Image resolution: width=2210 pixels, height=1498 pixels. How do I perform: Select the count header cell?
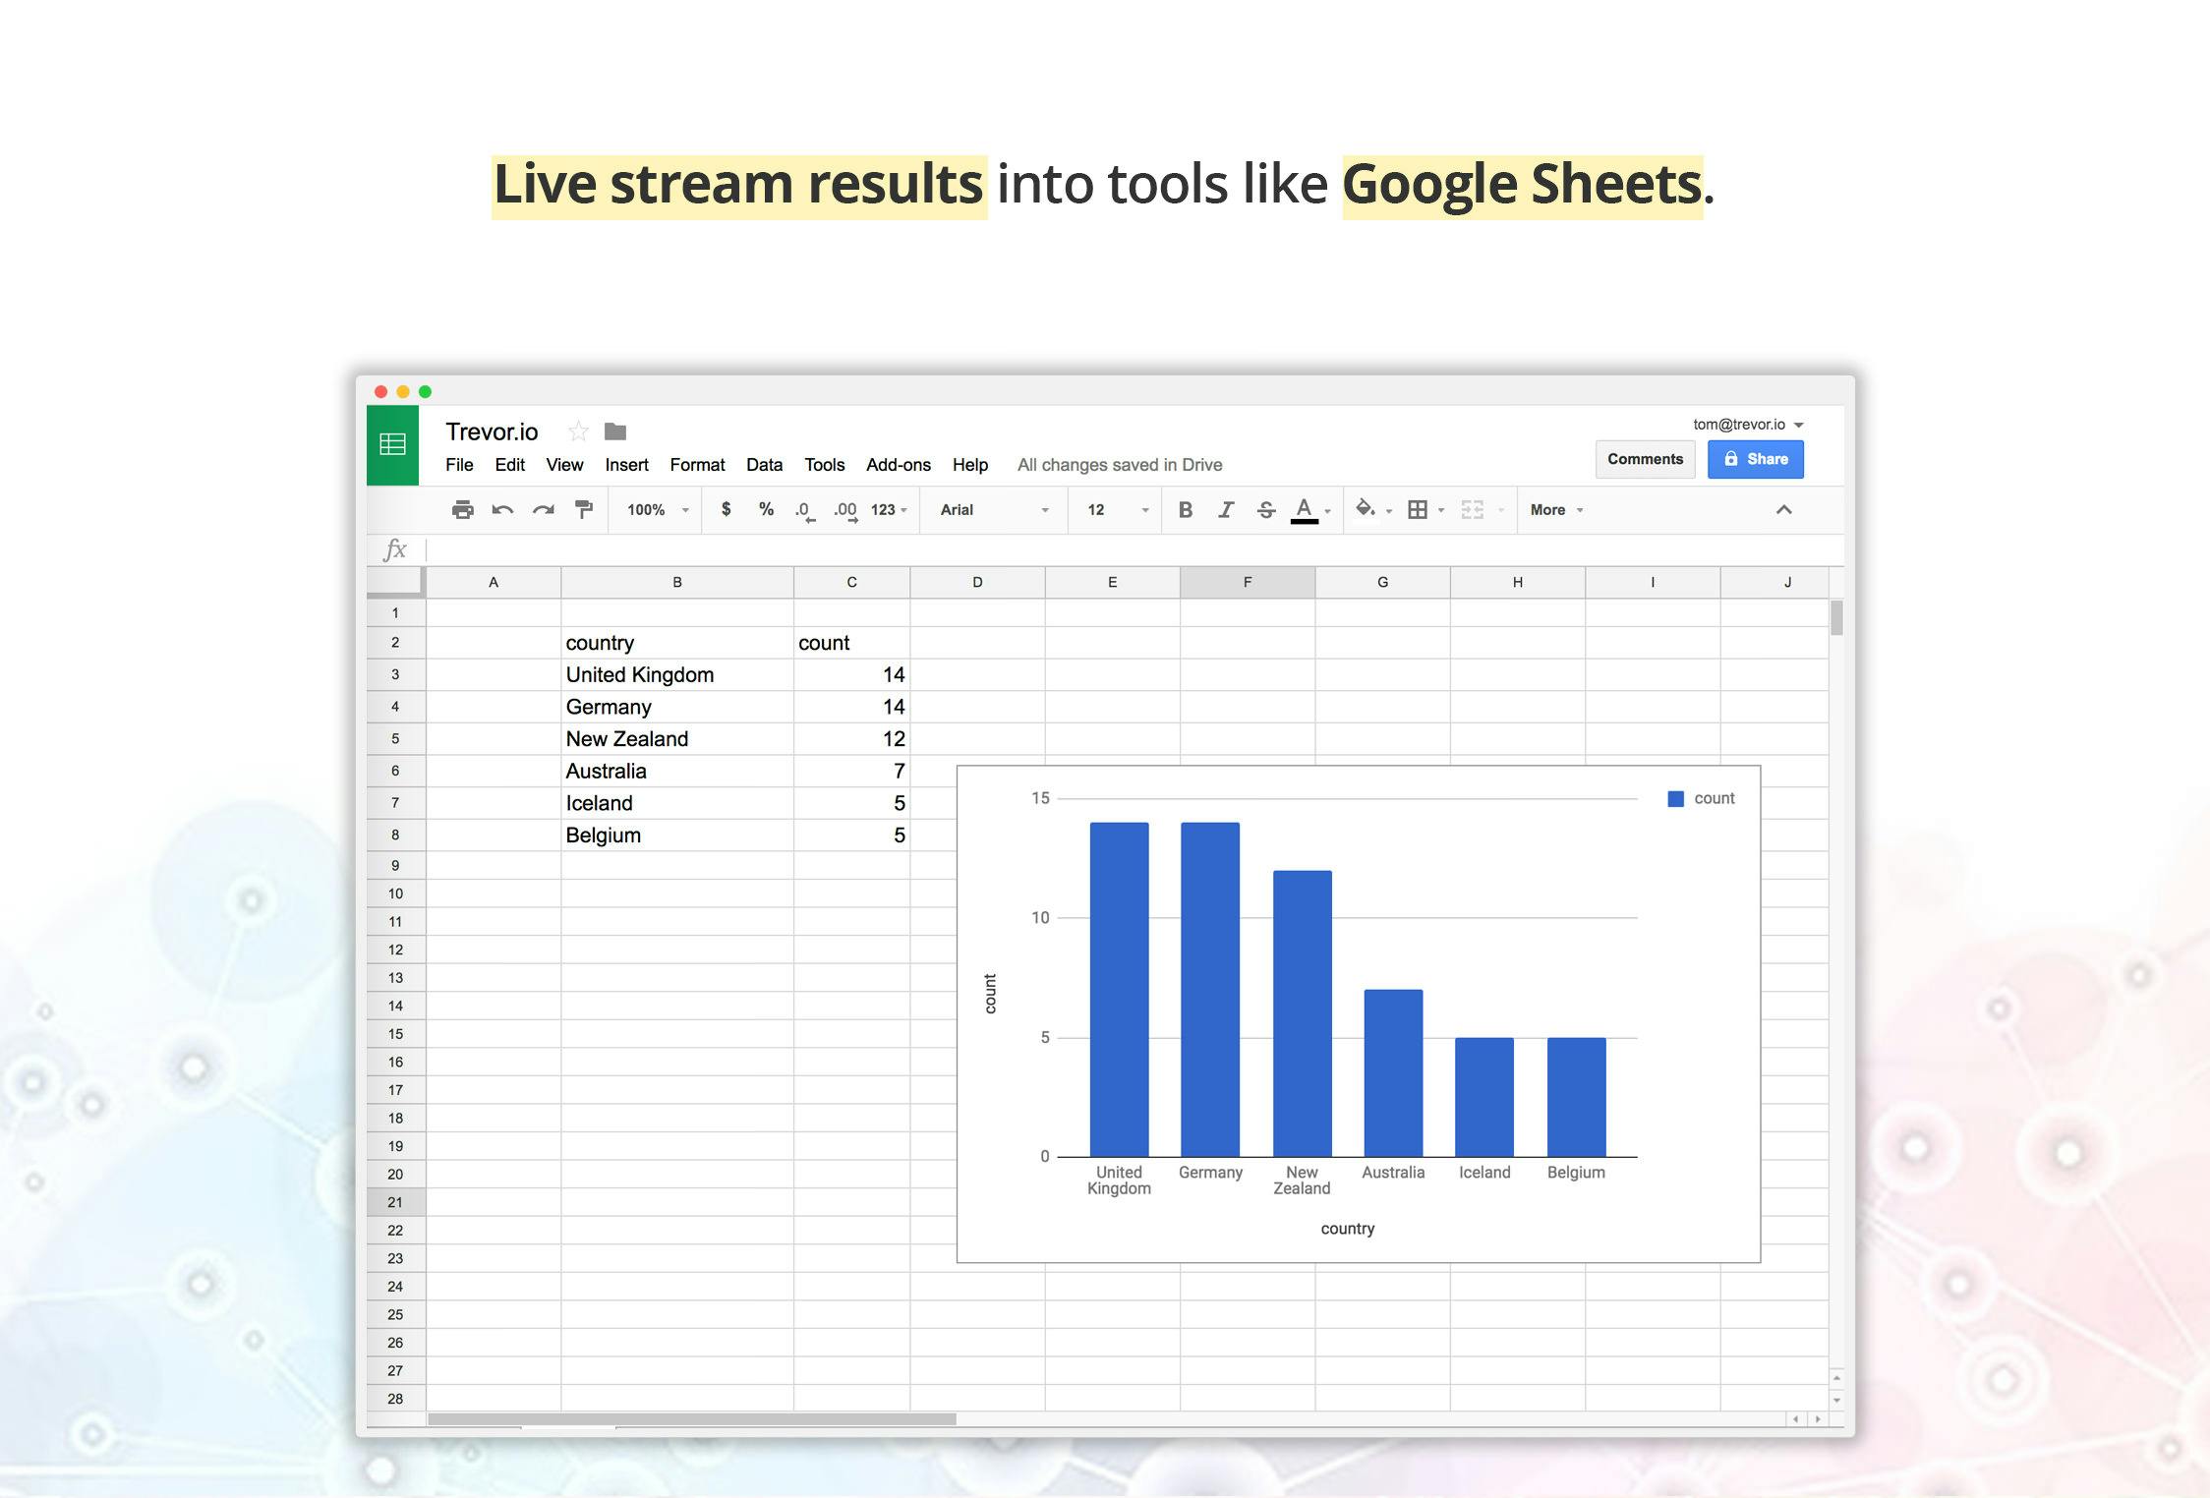coord(851,643)
